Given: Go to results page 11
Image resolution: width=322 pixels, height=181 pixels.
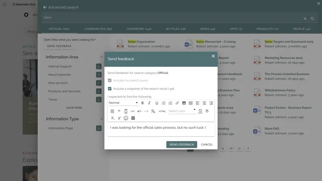Looking at the screenshot, I should pyautogui.click(x=239, y=148).
